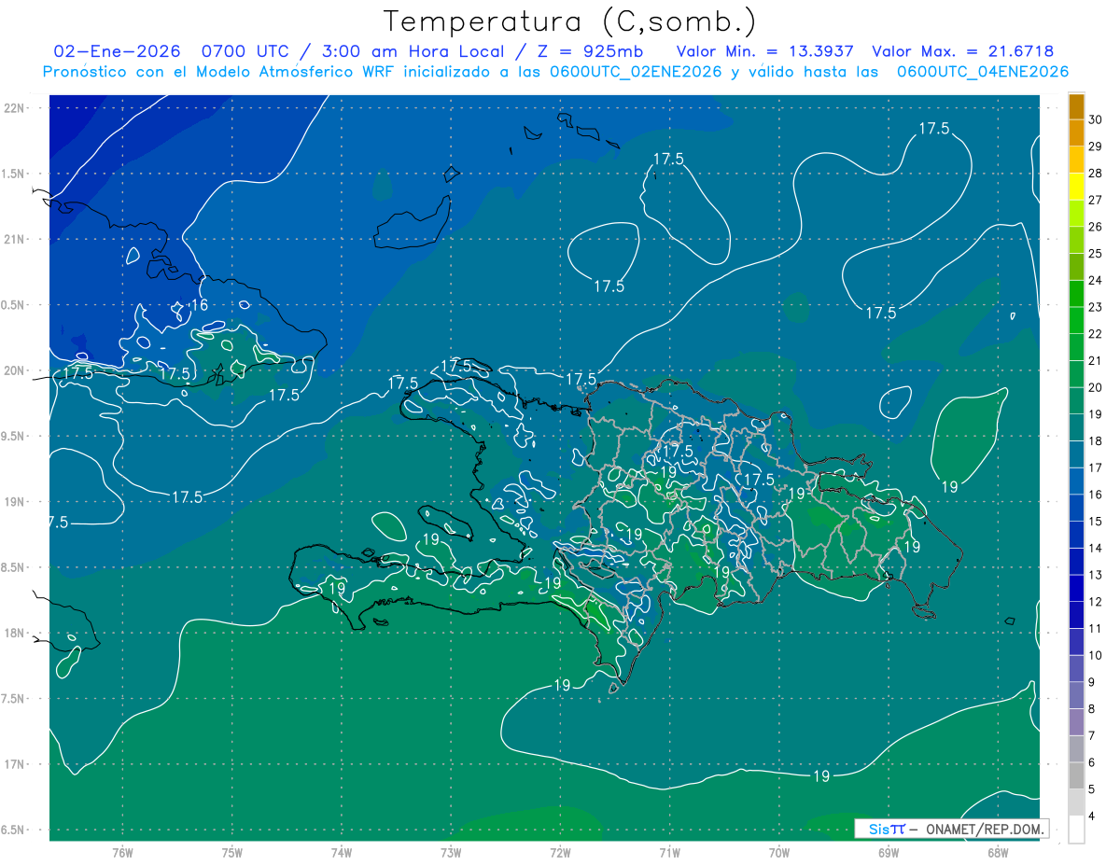The width and height of the screenshot is (1120, 865).
Task: Pick the white swatch at the color scale bottom
Action: coord(1076,829)
